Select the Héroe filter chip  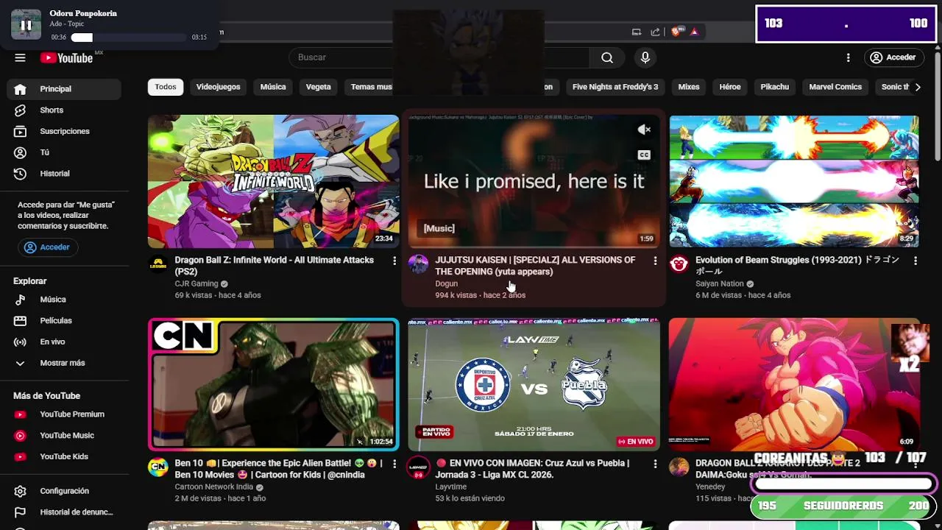[x=730, y=87]
